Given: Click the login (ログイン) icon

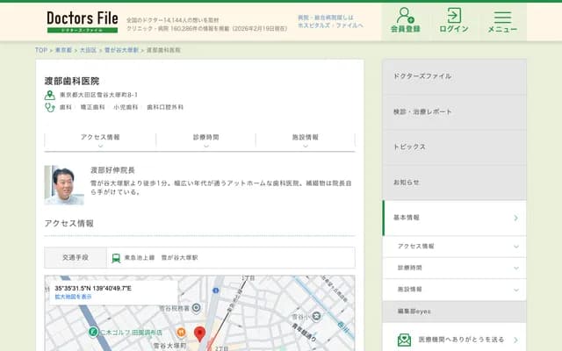Looking at the screenshot, I should [x=453, y=20].
